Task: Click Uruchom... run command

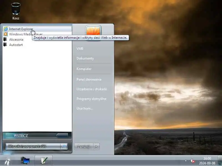Action: pyautogui.click(x=85, y=108)
